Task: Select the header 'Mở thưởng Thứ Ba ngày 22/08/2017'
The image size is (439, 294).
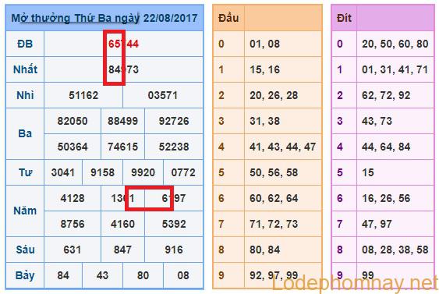Action: point(104,19)
